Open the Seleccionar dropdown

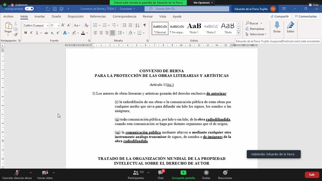click(256, 34)
